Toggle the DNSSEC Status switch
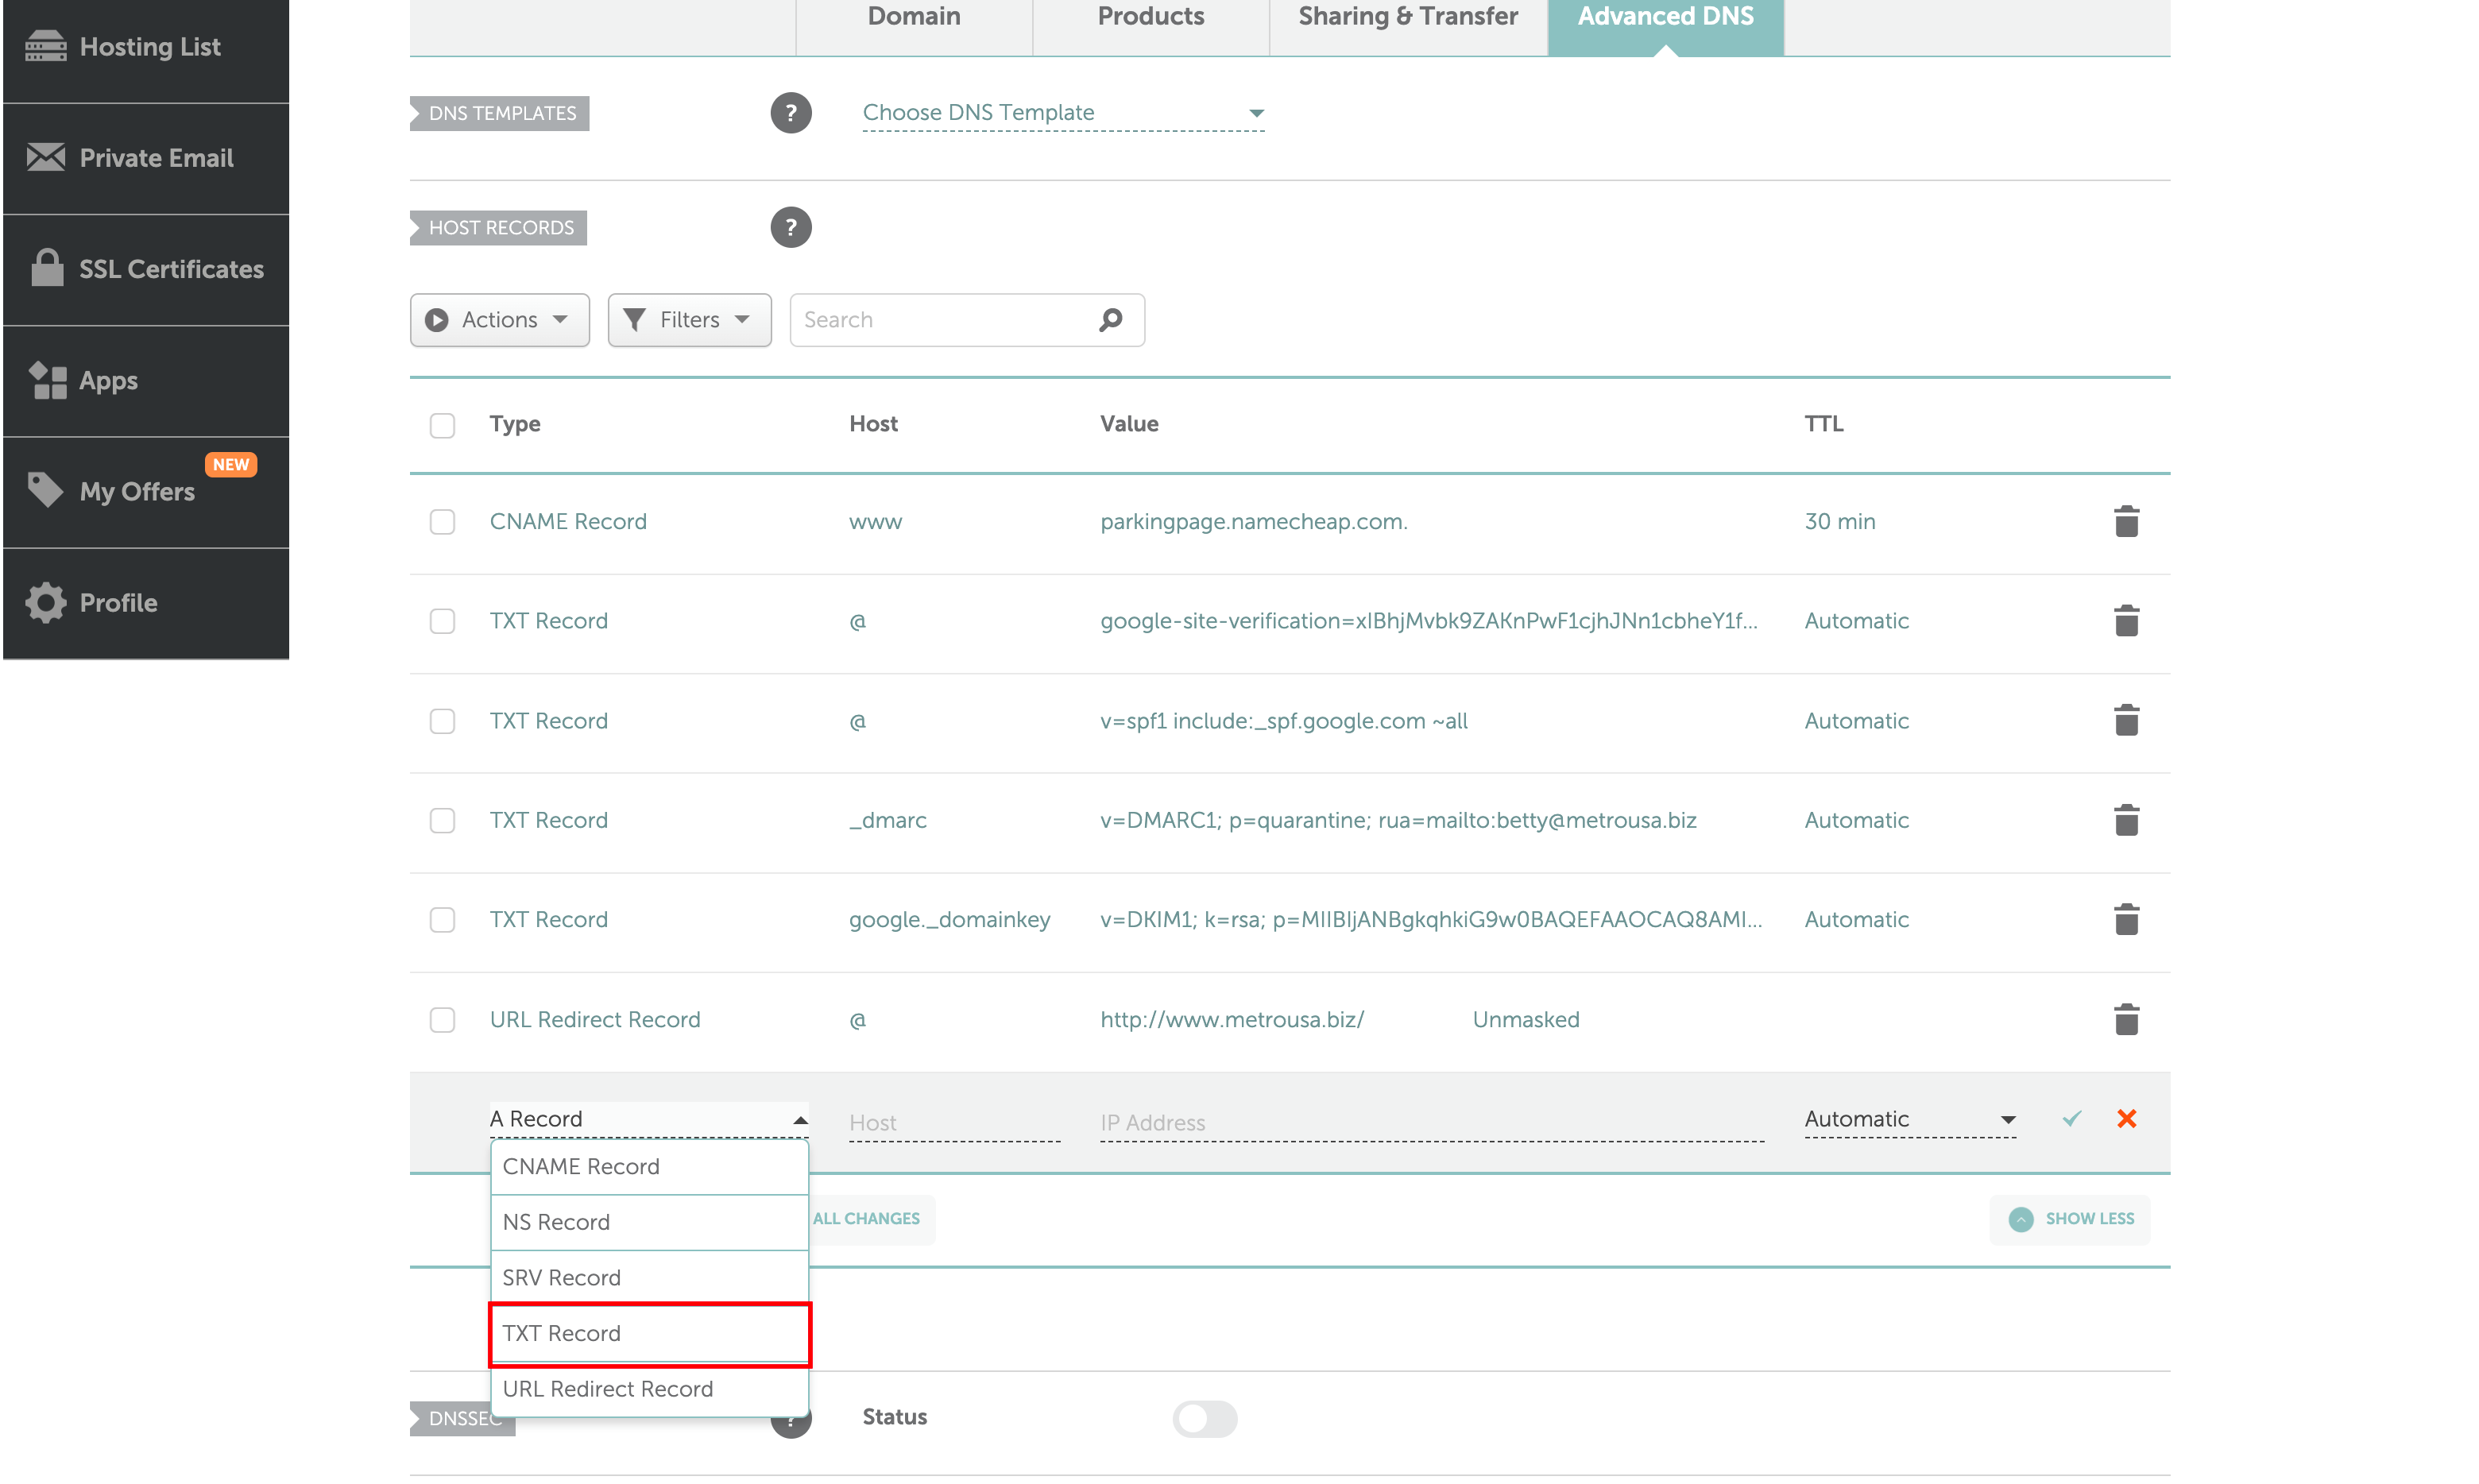Image resolution: width=2479 pixels, height=1484 pixels. (1204, 1417)
